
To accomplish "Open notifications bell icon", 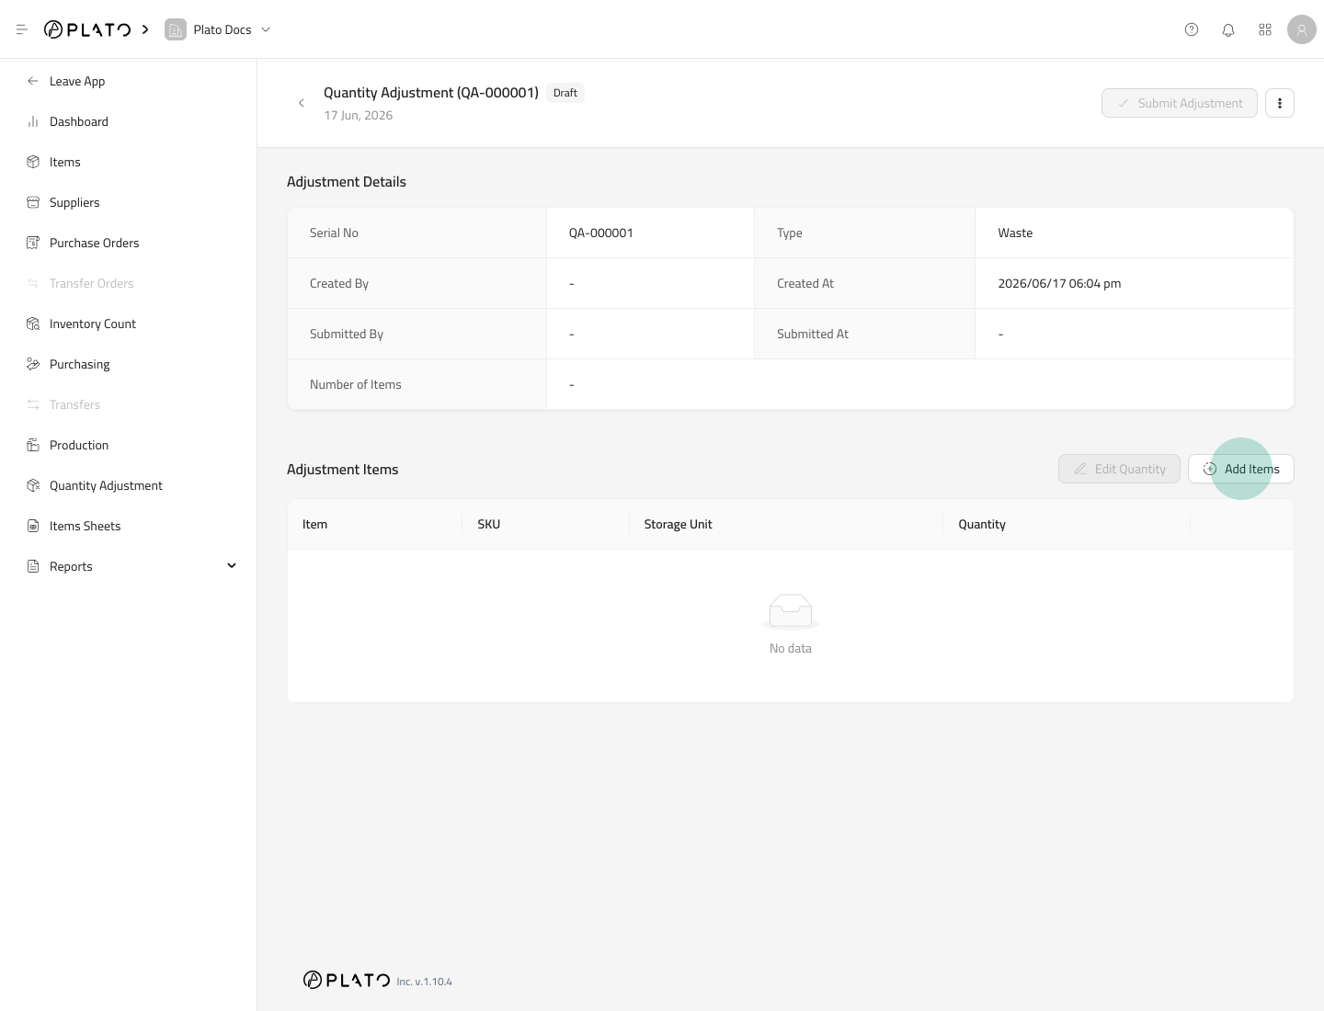I will 1228,29.
